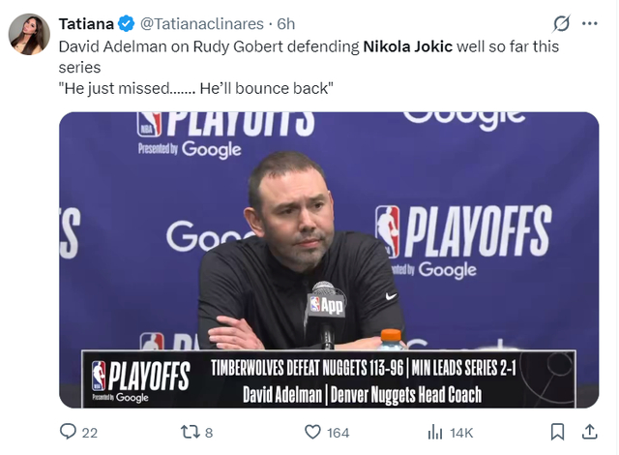Click the repost count of 8
Screen dimensions: 619x455
pos(209,433)
